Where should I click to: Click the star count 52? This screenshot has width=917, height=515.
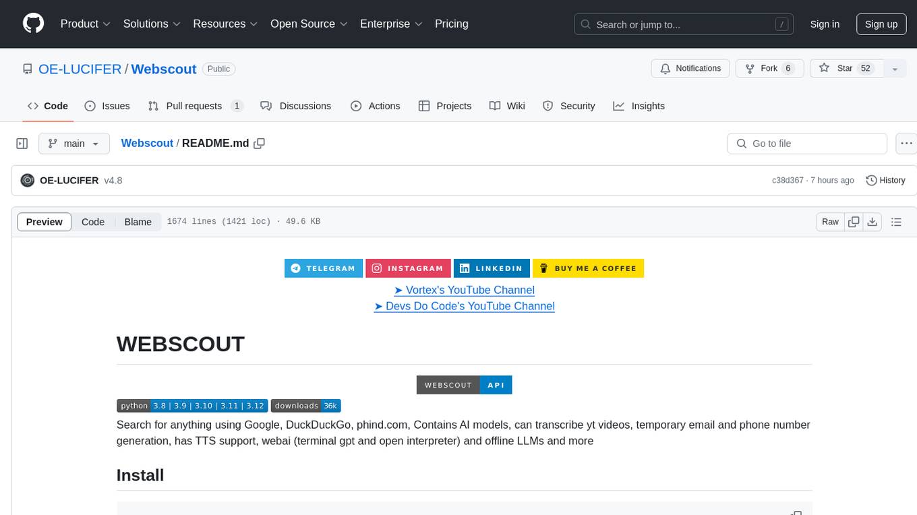(x=866, y=68)
